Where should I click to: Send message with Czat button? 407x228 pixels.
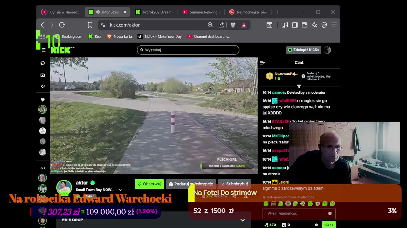click(x=329, y=225)
